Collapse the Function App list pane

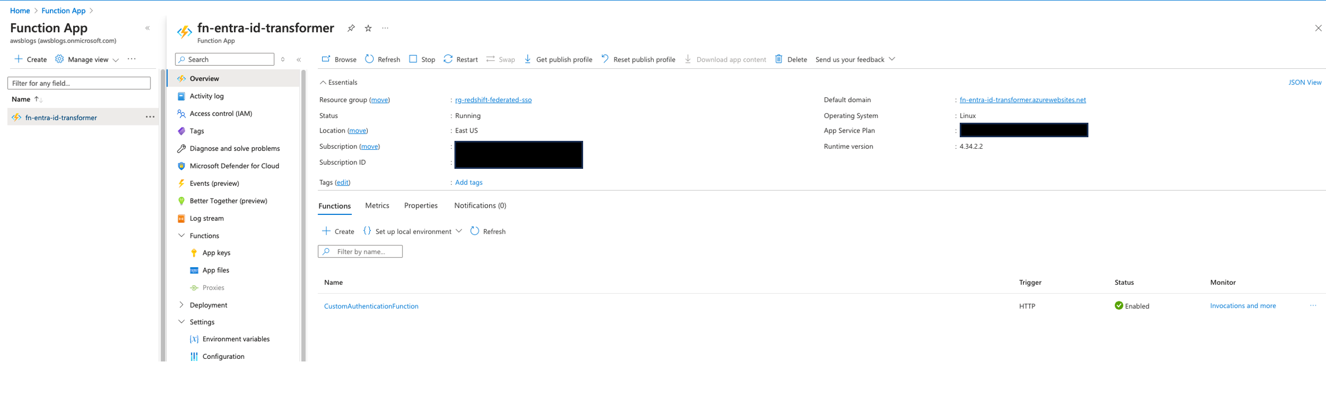click(x=148, y=28)
